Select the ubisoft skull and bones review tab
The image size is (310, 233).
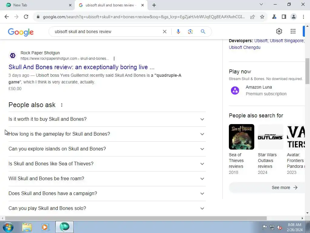111,5
